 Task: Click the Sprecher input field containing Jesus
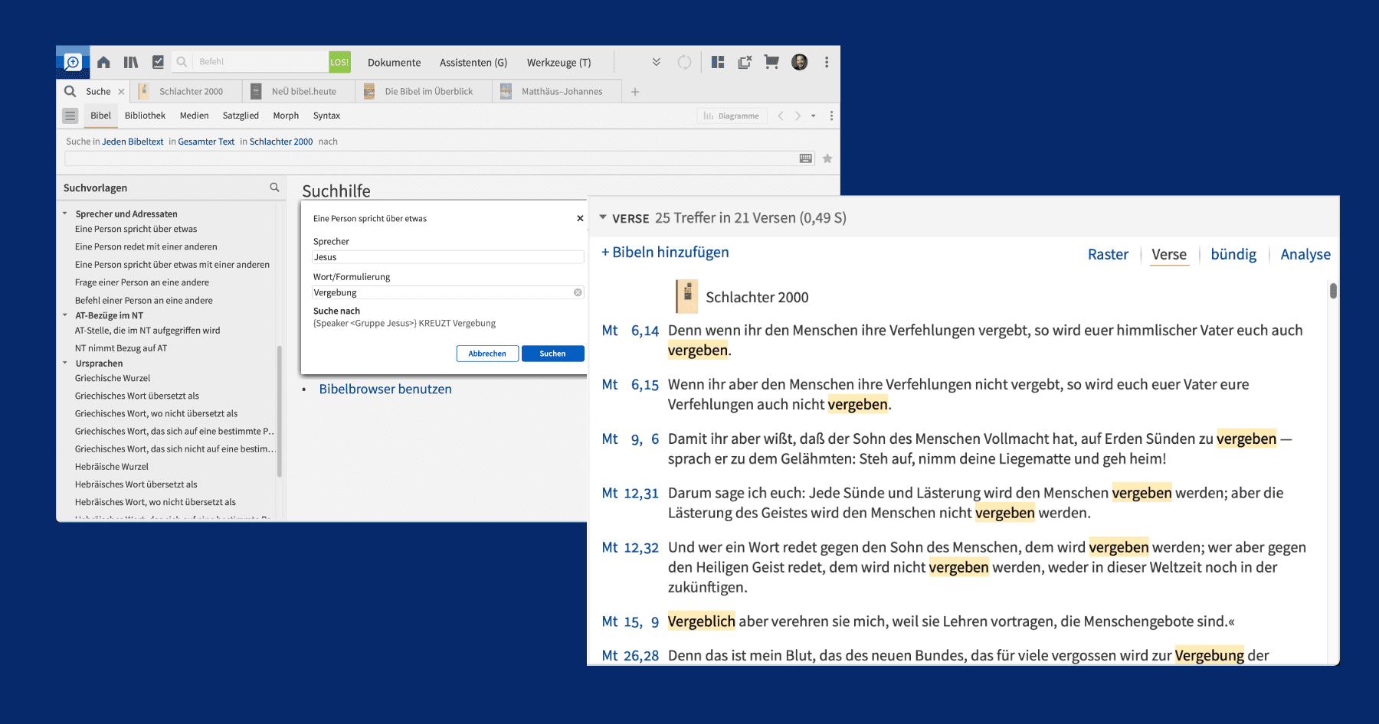(x=447, y=257)
